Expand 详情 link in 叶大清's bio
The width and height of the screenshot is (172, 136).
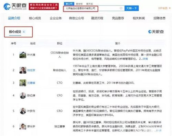coord(145,59)
